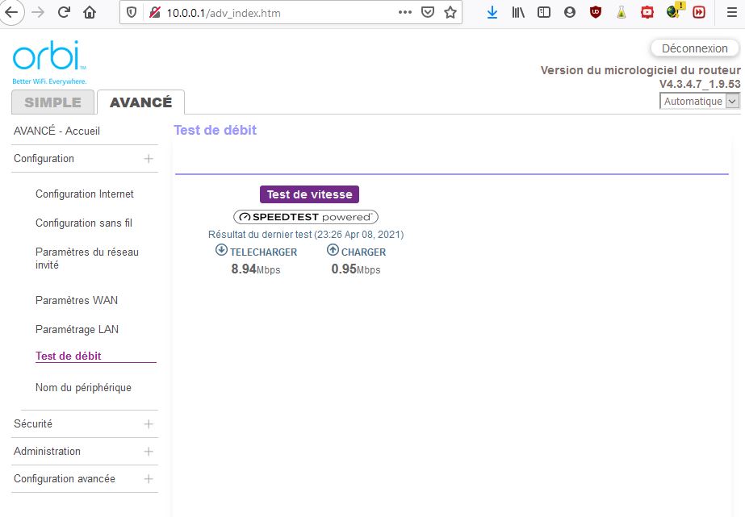
Task: Toggle the browser sidebar view
Action: coord(544,13)
